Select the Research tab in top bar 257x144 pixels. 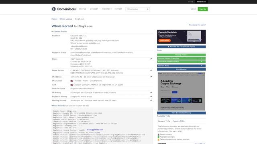(x=201, y=2)
